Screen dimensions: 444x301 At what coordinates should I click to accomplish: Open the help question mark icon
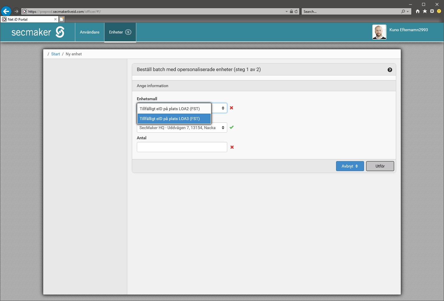point(390,70)
